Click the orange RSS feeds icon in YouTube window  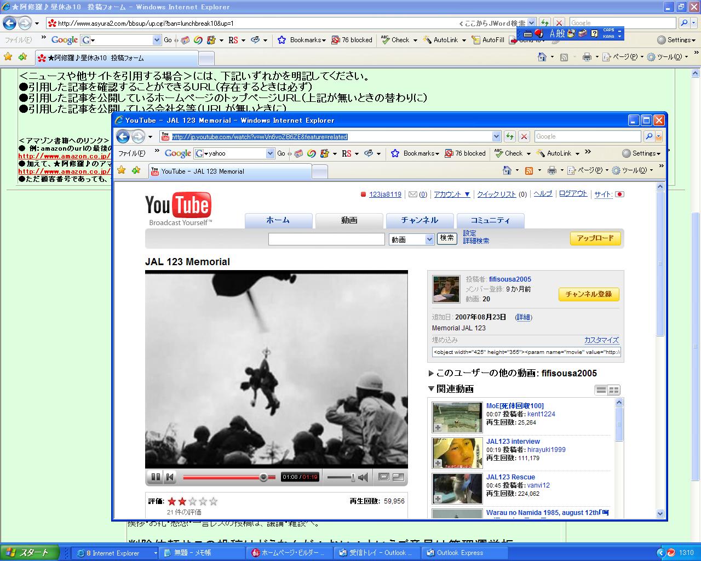pos(529,170)
